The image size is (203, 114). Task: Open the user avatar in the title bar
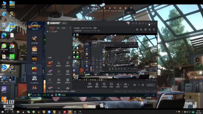128,23
